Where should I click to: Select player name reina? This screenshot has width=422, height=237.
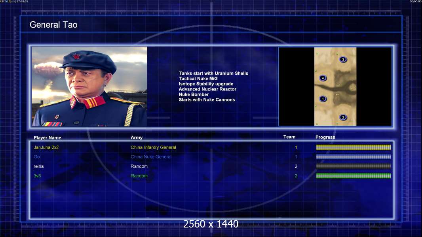pos(38,166)
